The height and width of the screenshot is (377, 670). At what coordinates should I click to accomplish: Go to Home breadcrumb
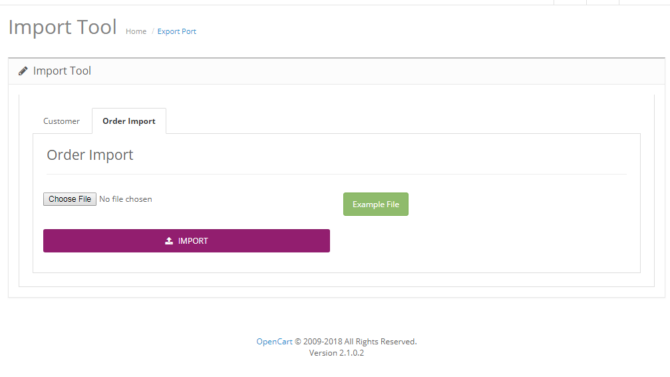[x=136, y=31]
